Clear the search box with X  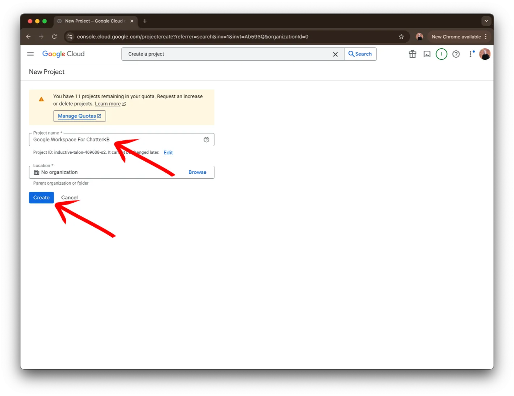[335, 54]
